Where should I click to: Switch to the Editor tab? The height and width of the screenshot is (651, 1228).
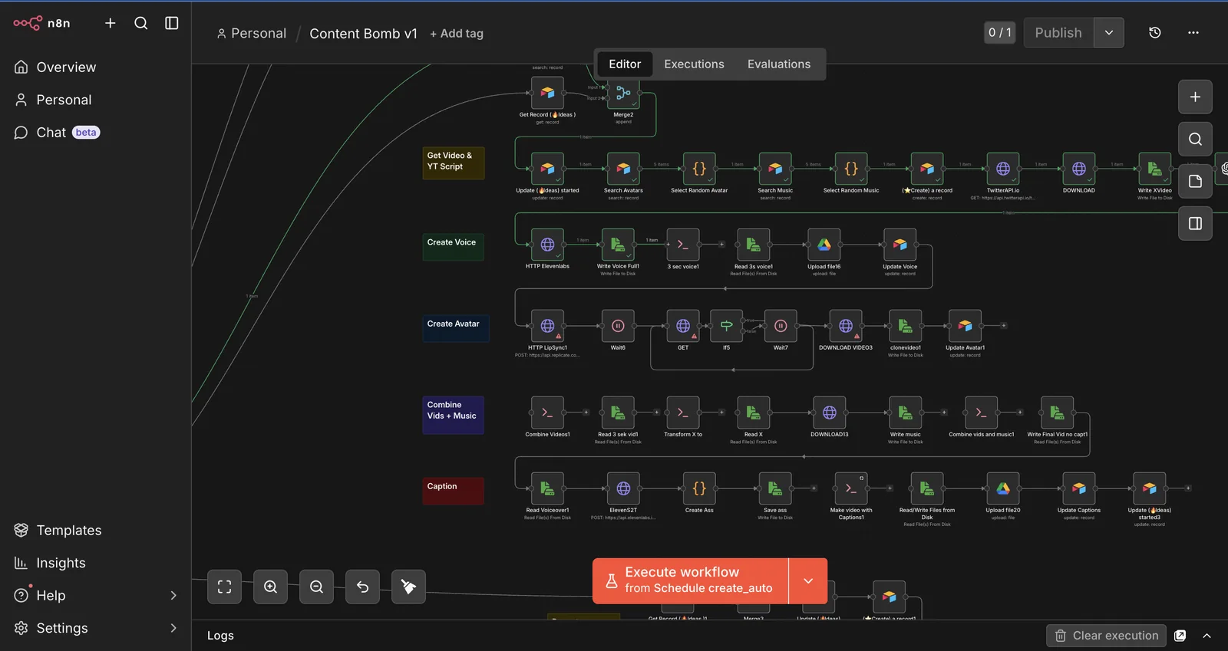625,64
